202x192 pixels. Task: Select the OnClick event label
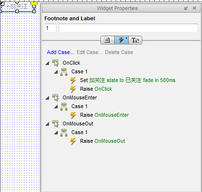click(x=71, y=63)
